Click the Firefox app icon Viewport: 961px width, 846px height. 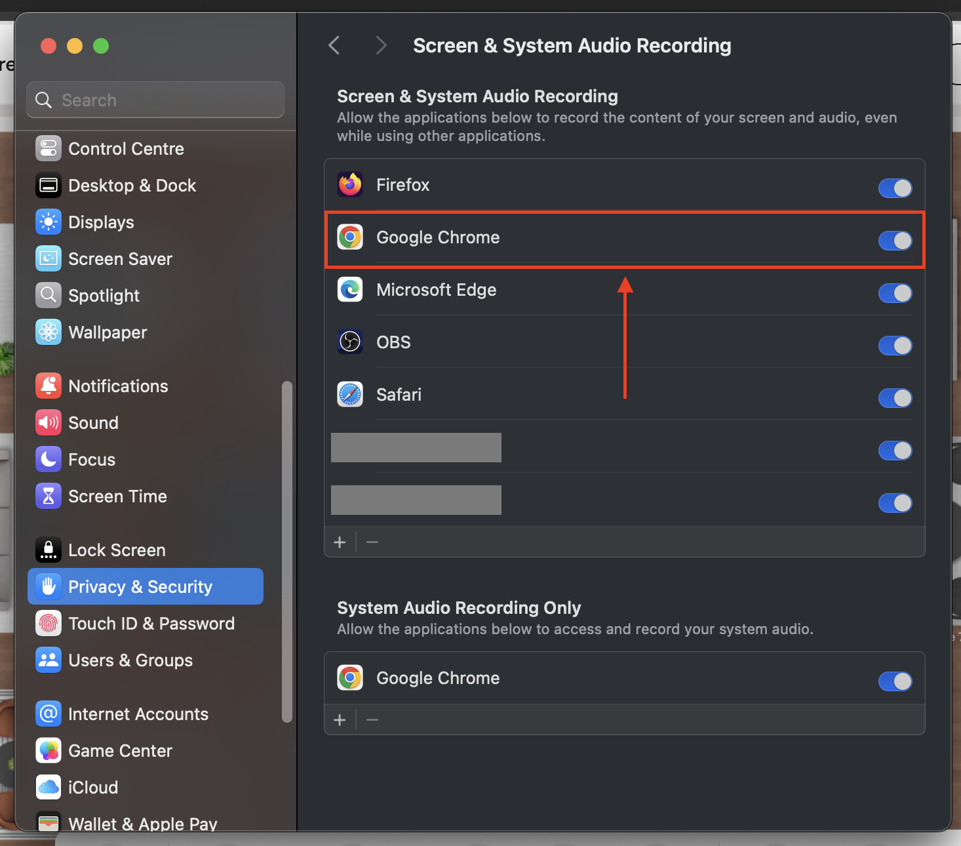point(350,185)
